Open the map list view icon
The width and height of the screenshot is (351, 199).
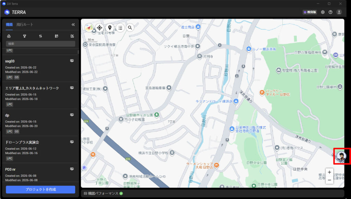pyautogui.click(x=120, y=28)
